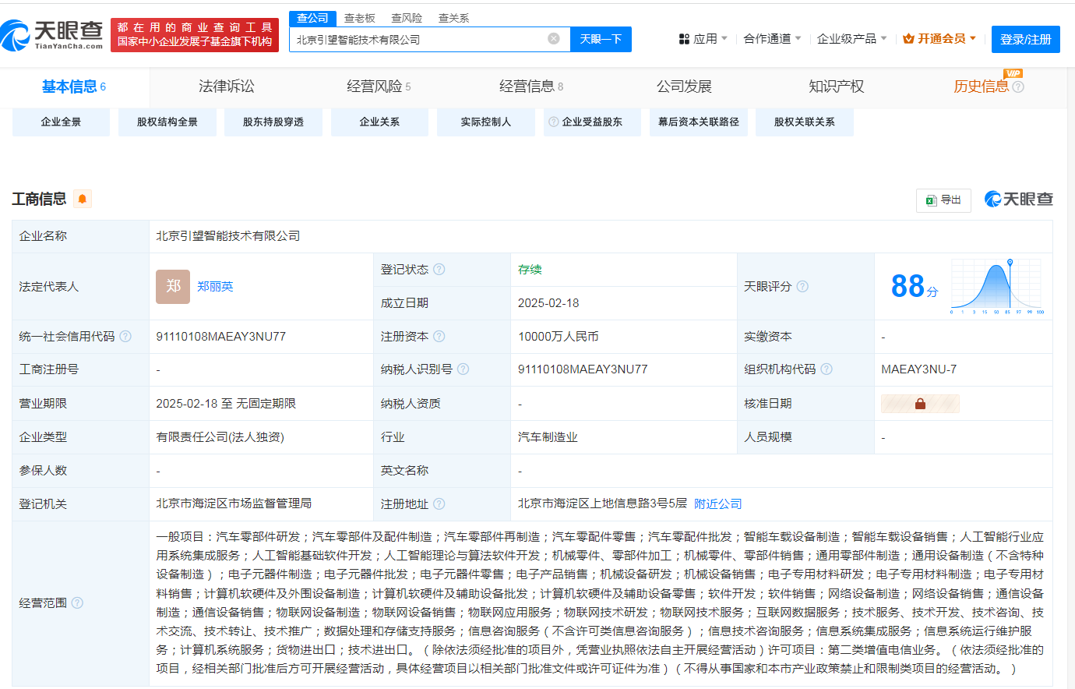1075x689 pixels.
Task: Click the crown icon beside 开通会员
Action: 908,39
